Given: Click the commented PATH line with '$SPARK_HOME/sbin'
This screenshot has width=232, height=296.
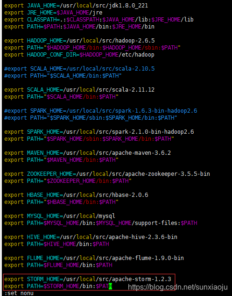Looking at the screenshot, I should [x=91, y=118].
